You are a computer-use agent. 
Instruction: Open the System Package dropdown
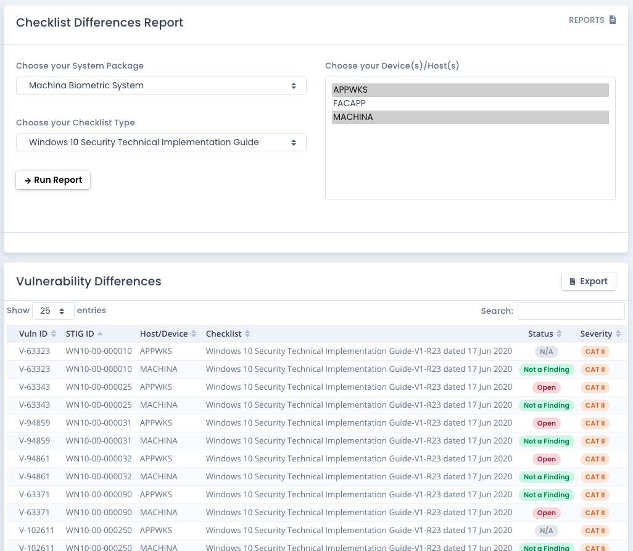click(x=161, y=85)
